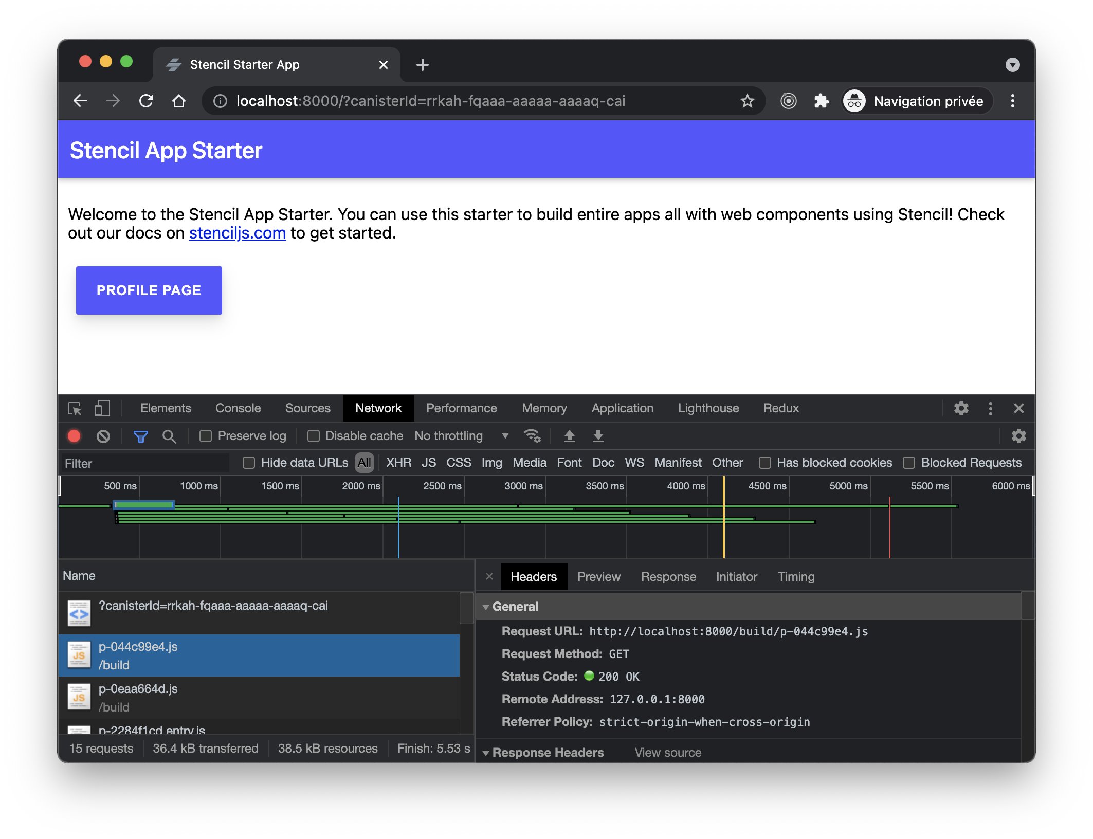Collapse the General section
Image resolution: width=1093 pixels, height=839 pixels.
click(486, 607)
